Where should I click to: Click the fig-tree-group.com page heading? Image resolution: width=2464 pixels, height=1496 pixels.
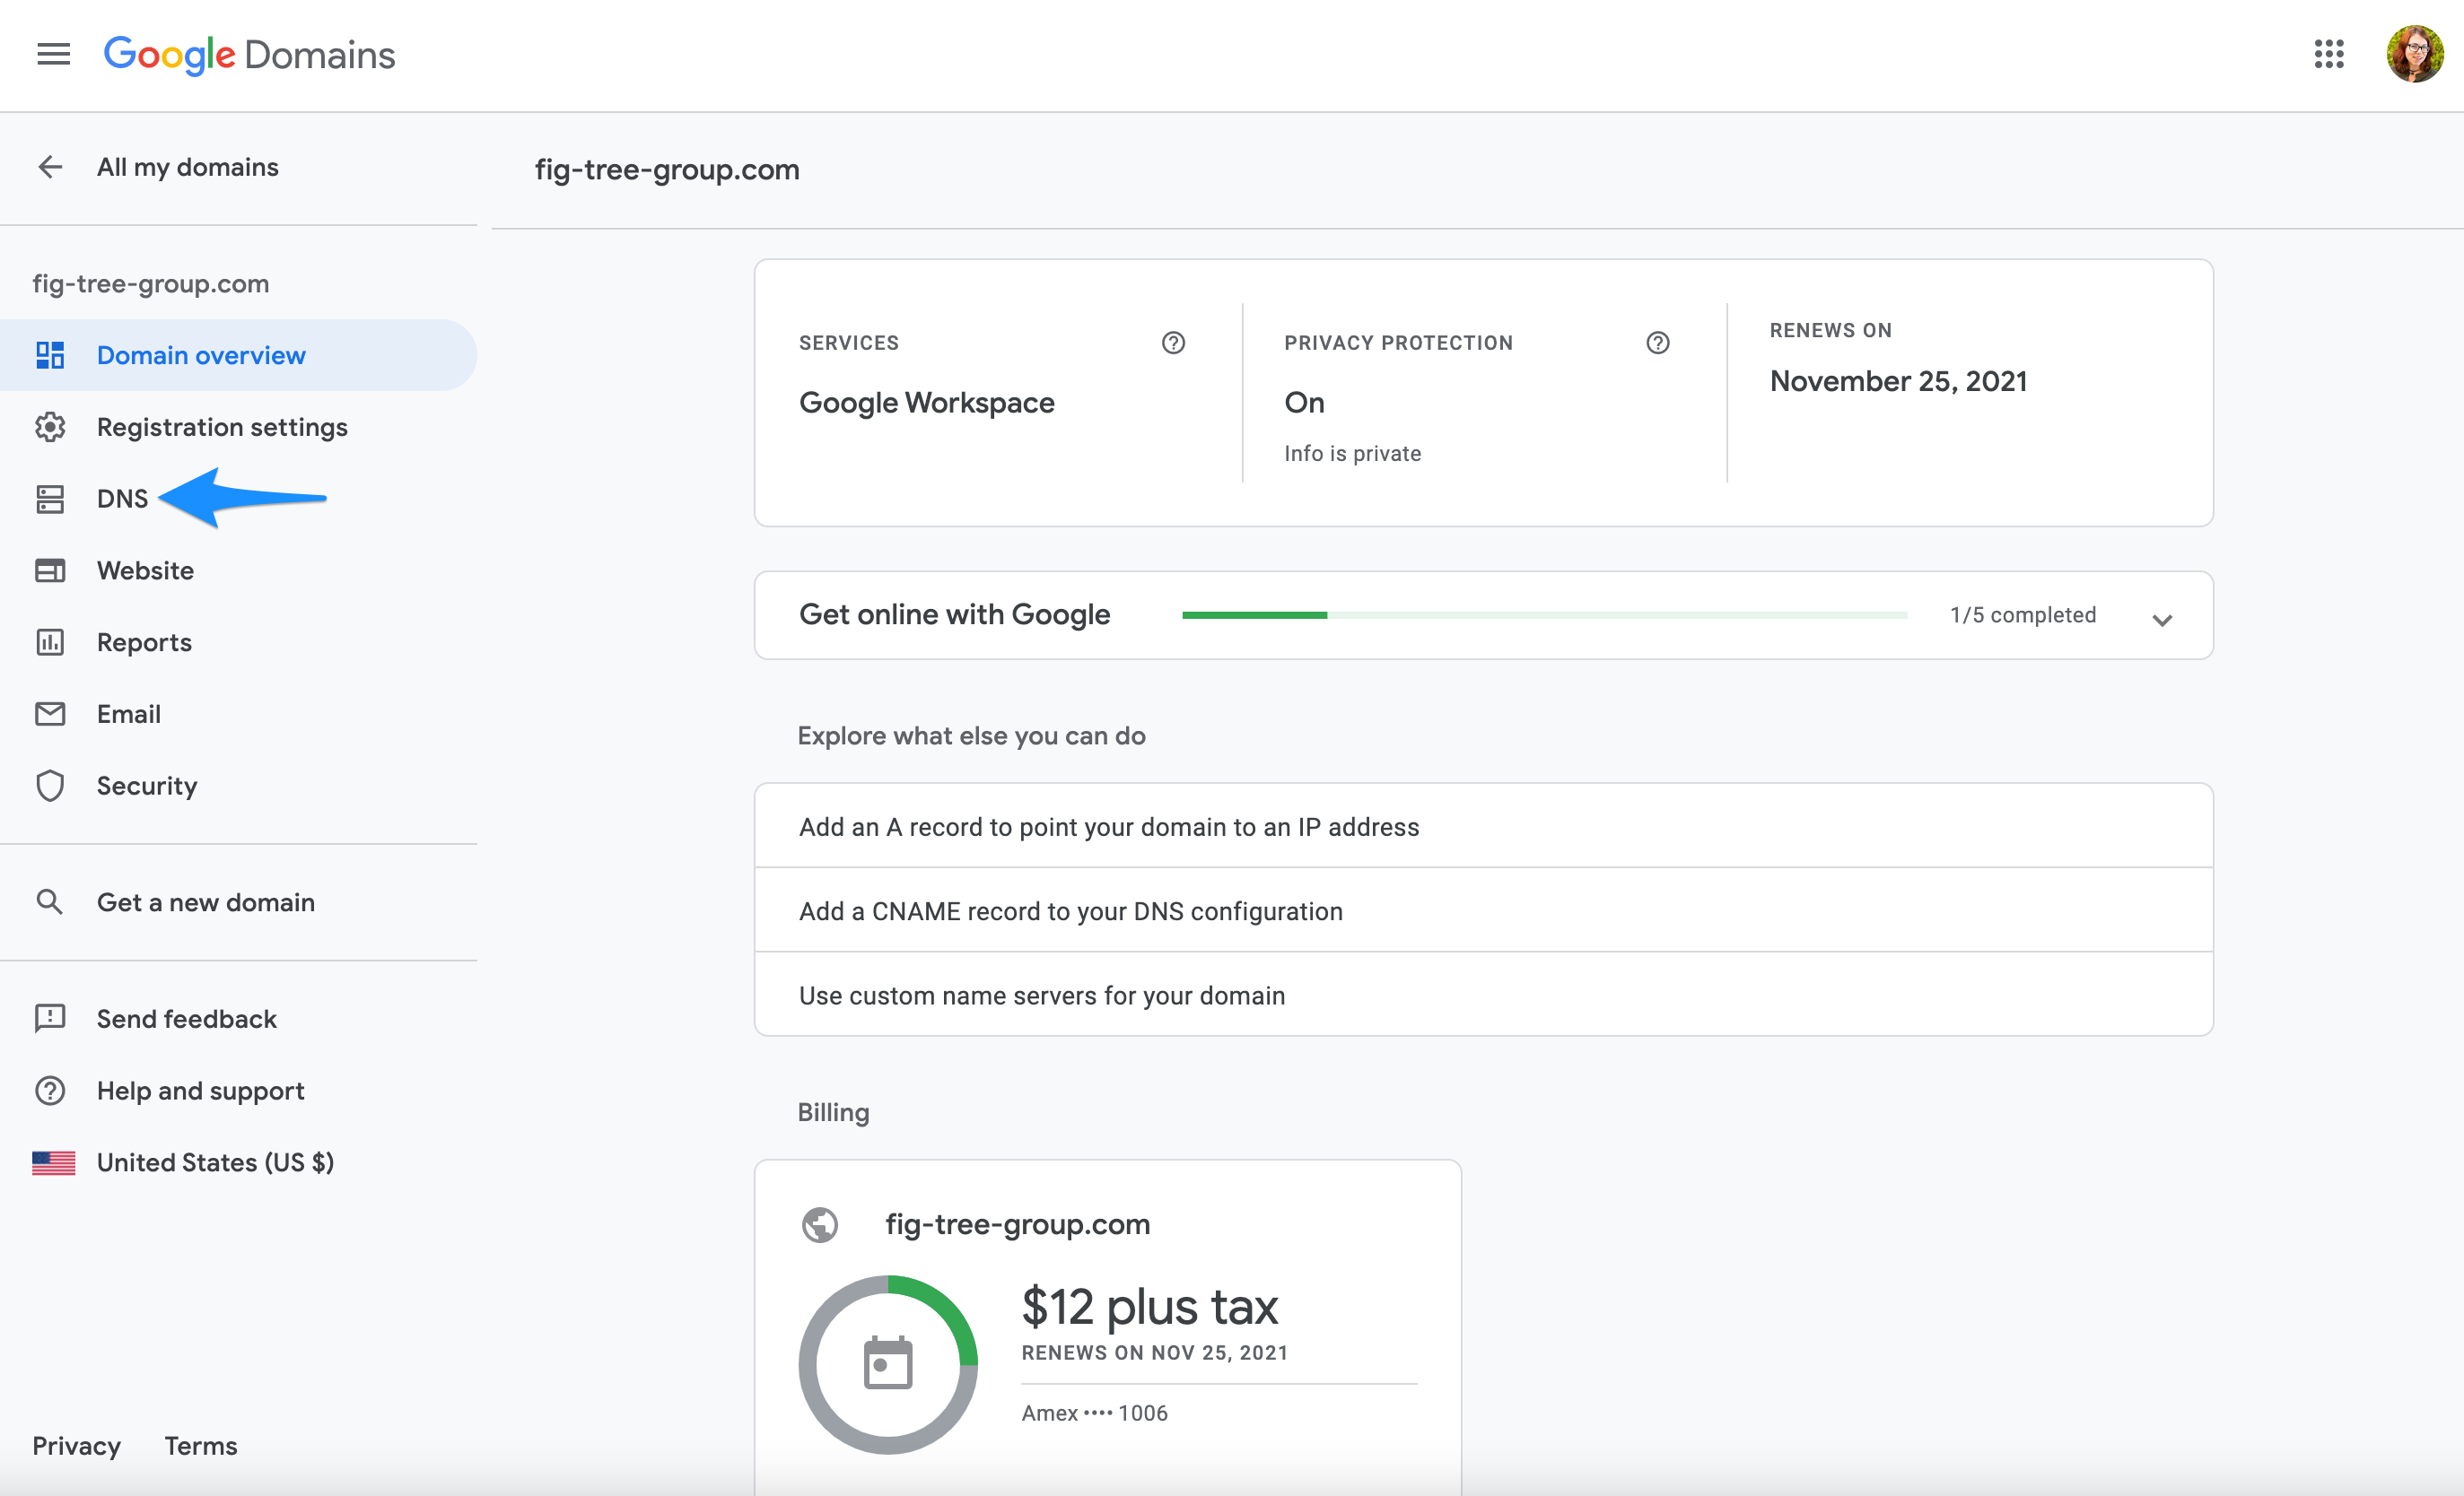[x=667, y=170]
